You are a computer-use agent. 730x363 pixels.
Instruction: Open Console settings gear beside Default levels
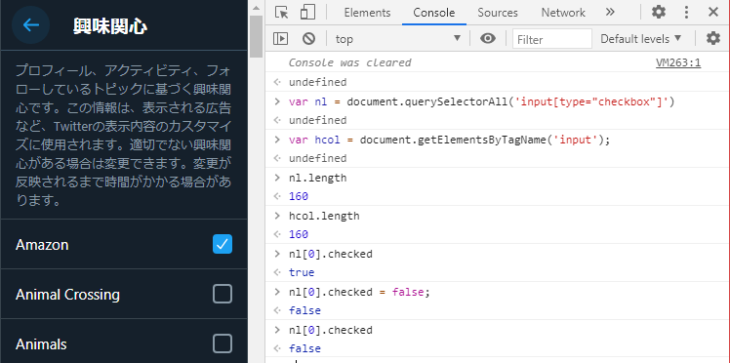pyautogui.click(x=713, y=39)
